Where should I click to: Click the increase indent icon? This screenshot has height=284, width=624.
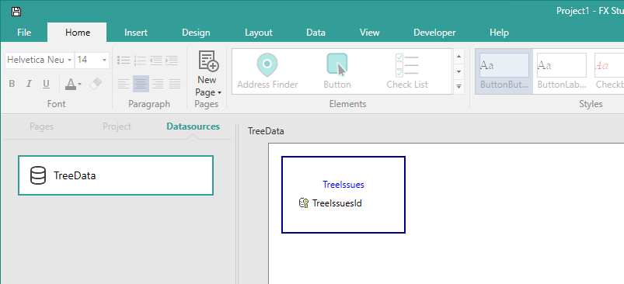point(172,61)
